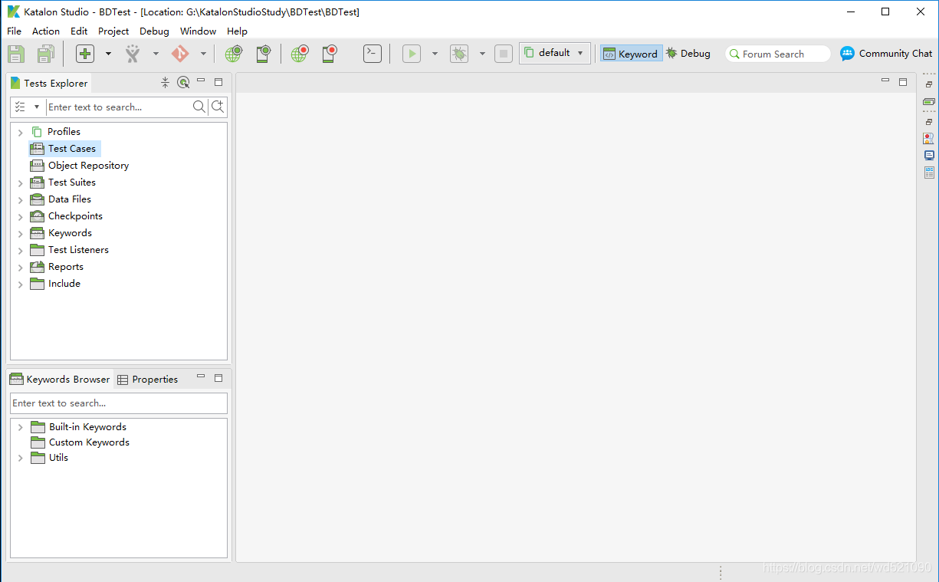This screenshot has height=582, width=939.
Task: Open the Help menu
Action: pyautogui.click(x=237, y=31)
